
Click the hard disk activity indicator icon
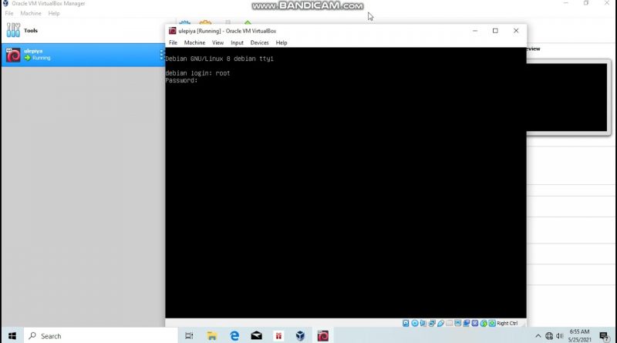point(406,323)
